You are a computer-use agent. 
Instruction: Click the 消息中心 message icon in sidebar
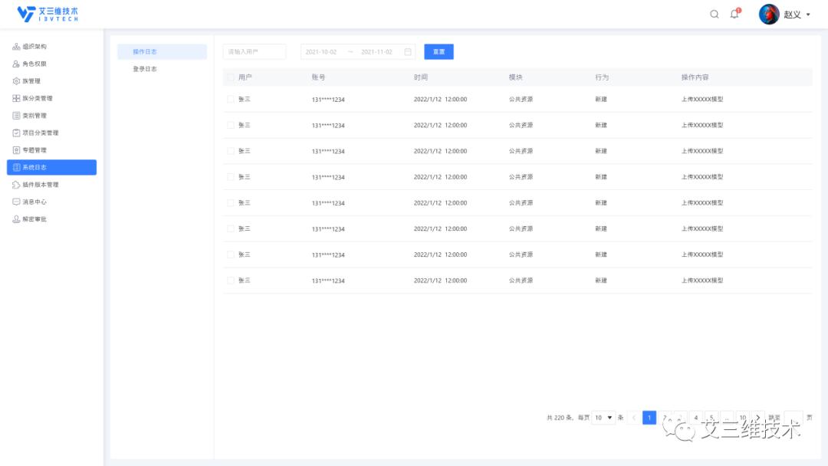click(16, 202)
